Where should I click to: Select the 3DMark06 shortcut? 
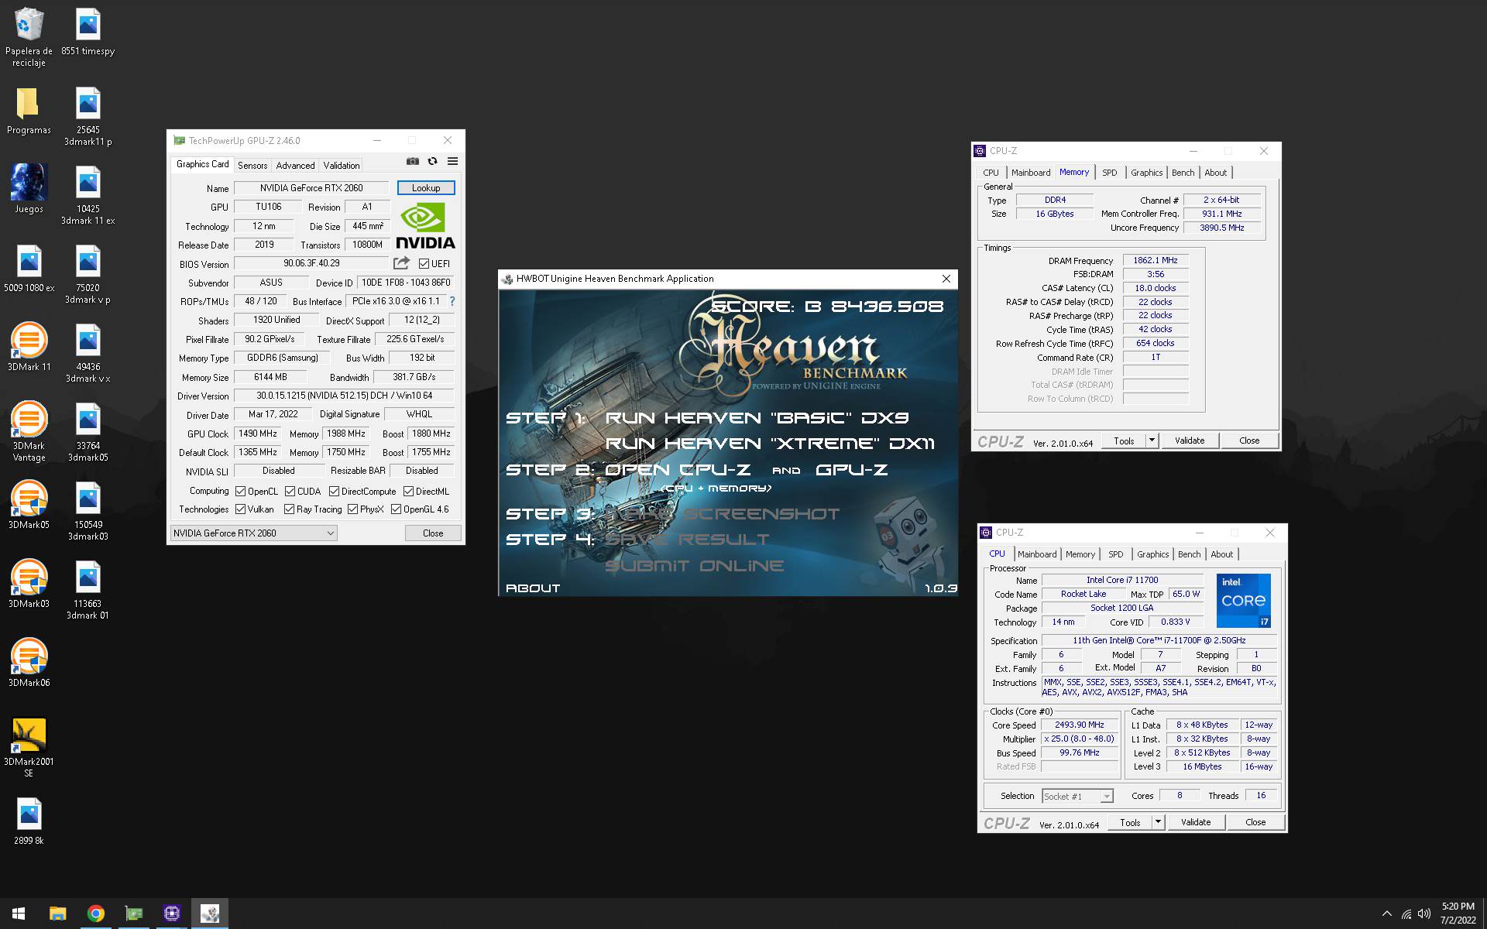pos(29,663)
